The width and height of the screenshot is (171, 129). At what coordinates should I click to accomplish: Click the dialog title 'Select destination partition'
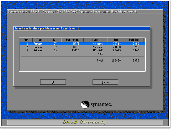click(x=47, y=28)
